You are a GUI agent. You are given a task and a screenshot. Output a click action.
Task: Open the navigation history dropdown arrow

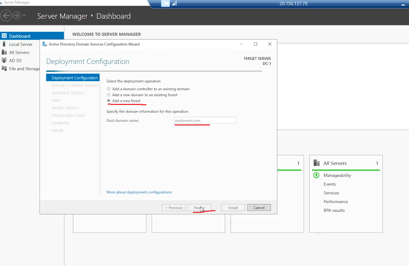(x=24, y=15)
